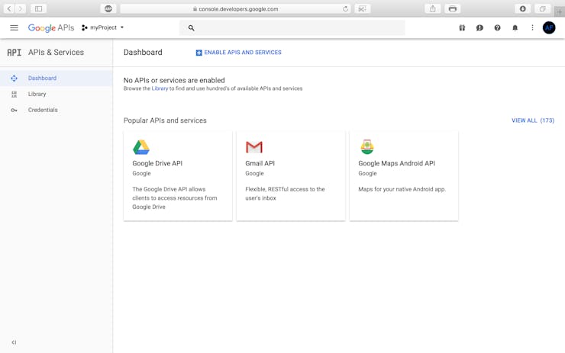Select Dashboard in the sidebar
565x353 pixels.
point(56,78)
